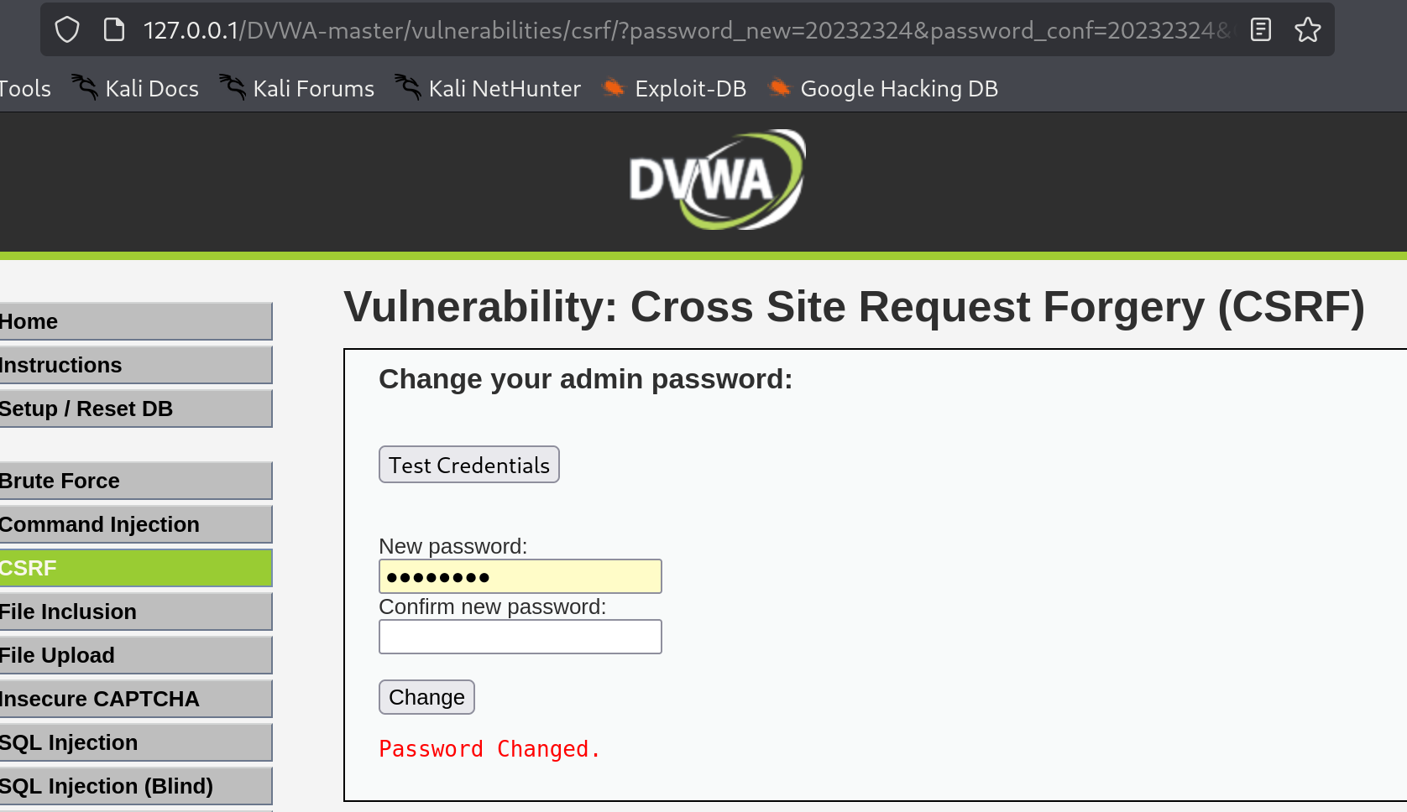
Task: Open the Google Hacking DB bookmark
Action: pyautogui.click(x=883, y=88)
